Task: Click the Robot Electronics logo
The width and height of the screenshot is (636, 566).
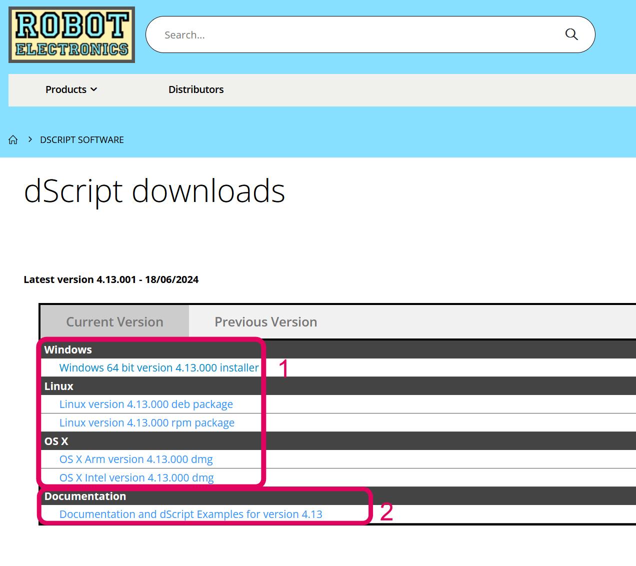Action: 71,35
